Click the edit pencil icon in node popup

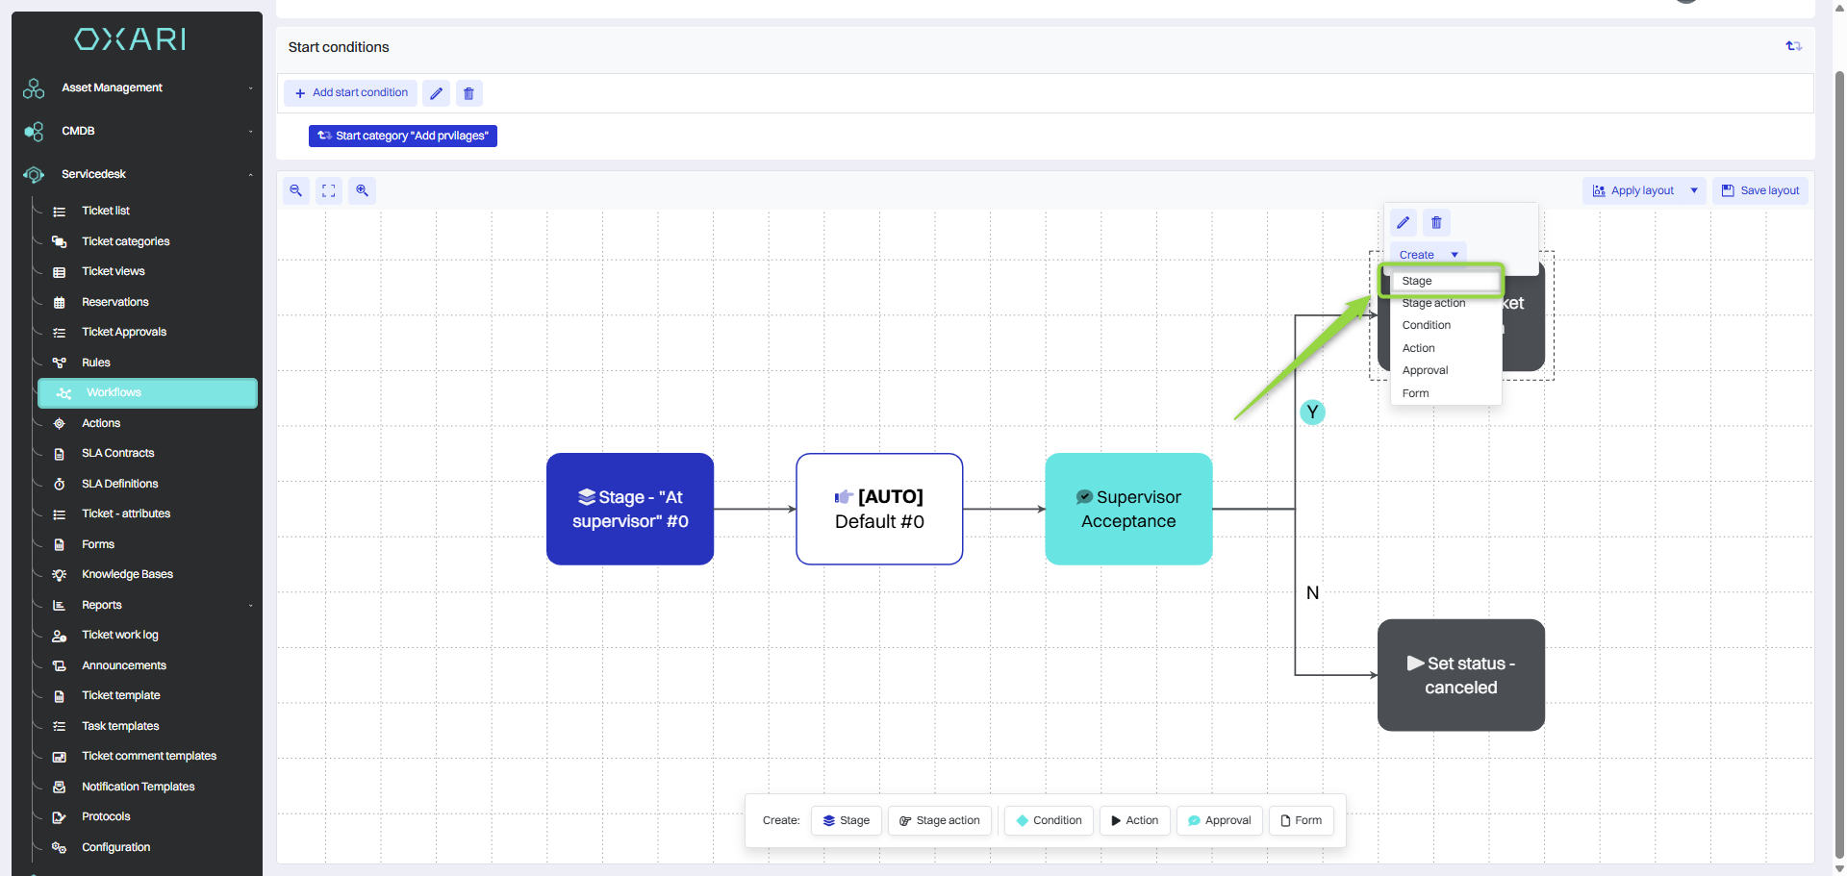tap(1404, 223)
